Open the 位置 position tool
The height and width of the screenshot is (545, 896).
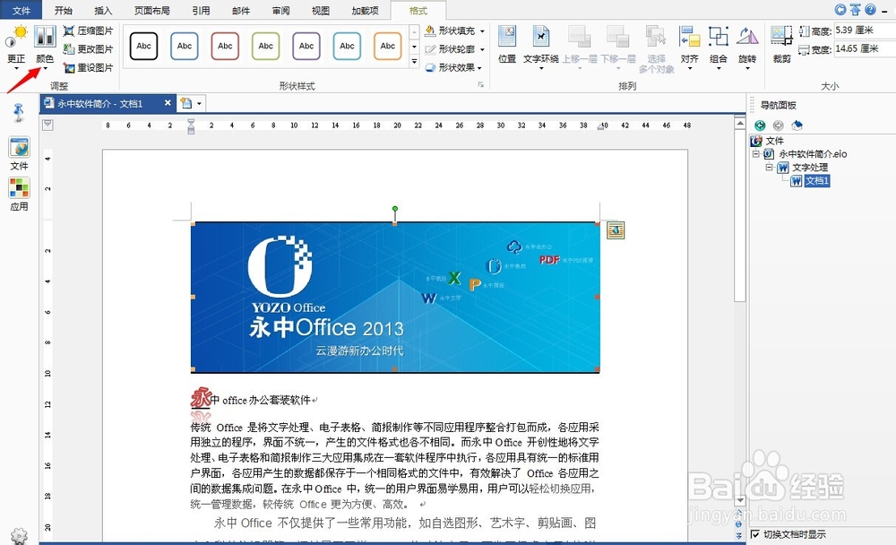click(x=507, y=45)
